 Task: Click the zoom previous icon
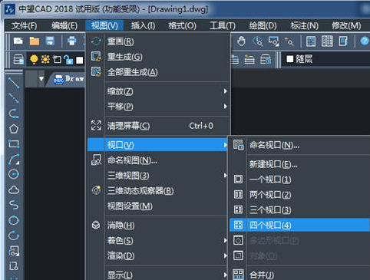click(x=289, y=41)
